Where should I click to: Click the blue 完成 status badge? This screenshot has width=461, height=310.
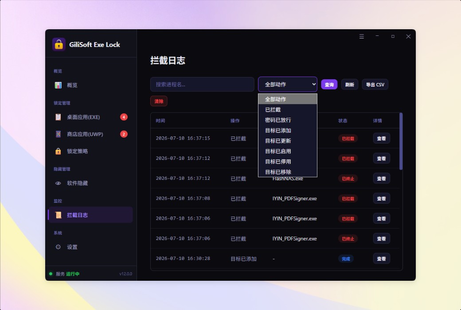[x=346, y=259]
